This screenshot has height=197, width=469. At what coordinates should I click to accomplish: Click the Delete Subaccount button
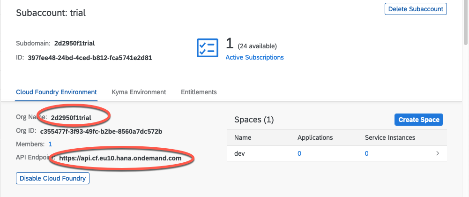point(416,8)
